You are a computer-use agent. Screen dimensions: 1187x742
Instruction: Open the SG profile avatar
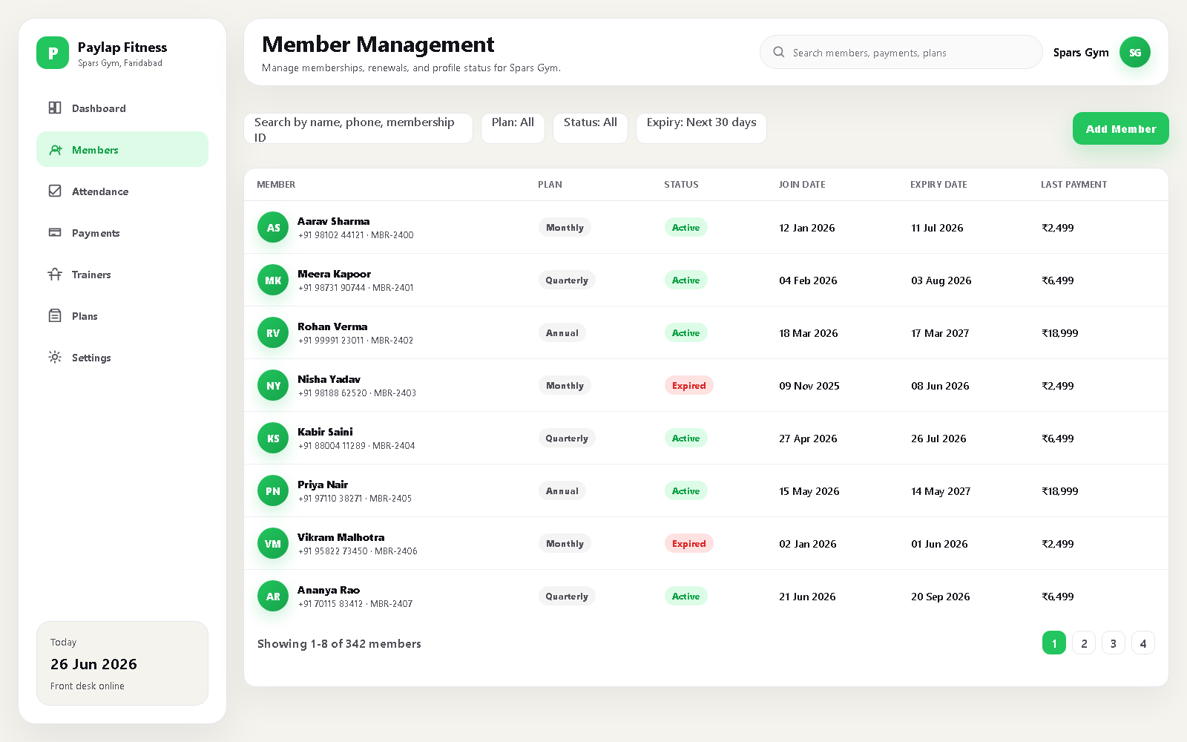1135,52
